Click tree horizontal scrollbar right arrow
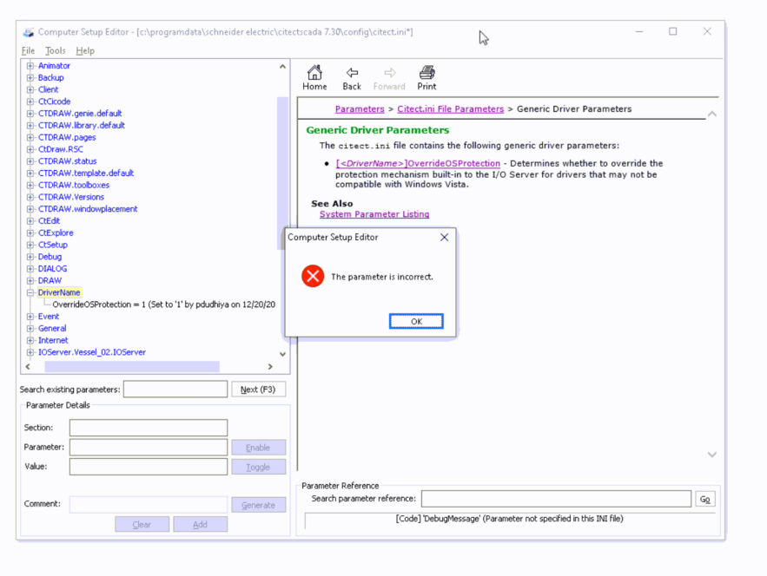Image resolution: width=767 pixels, height=576 pixels. click(x=270, y=366)
